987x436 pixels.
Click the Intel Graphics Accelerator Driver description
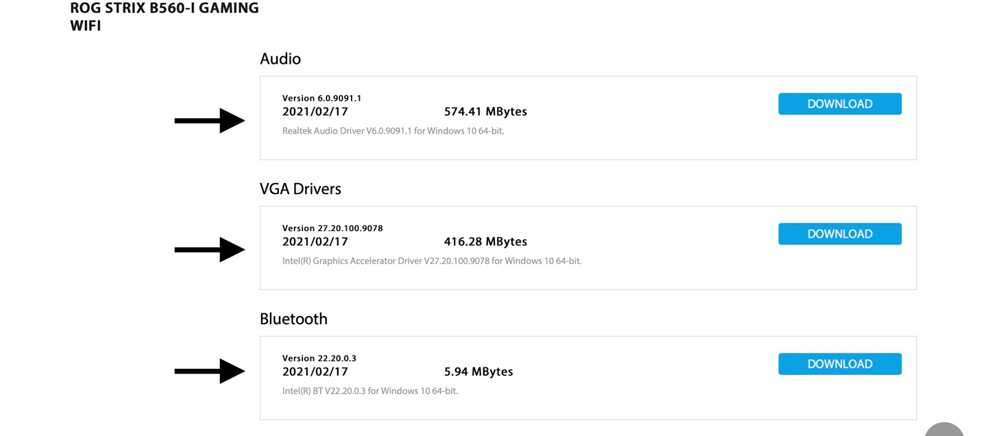coord(432,261)
